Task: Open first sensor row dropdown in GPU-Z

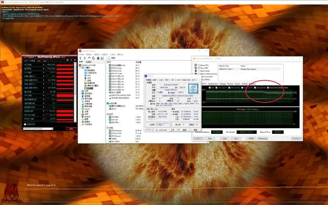Action: 44,65
